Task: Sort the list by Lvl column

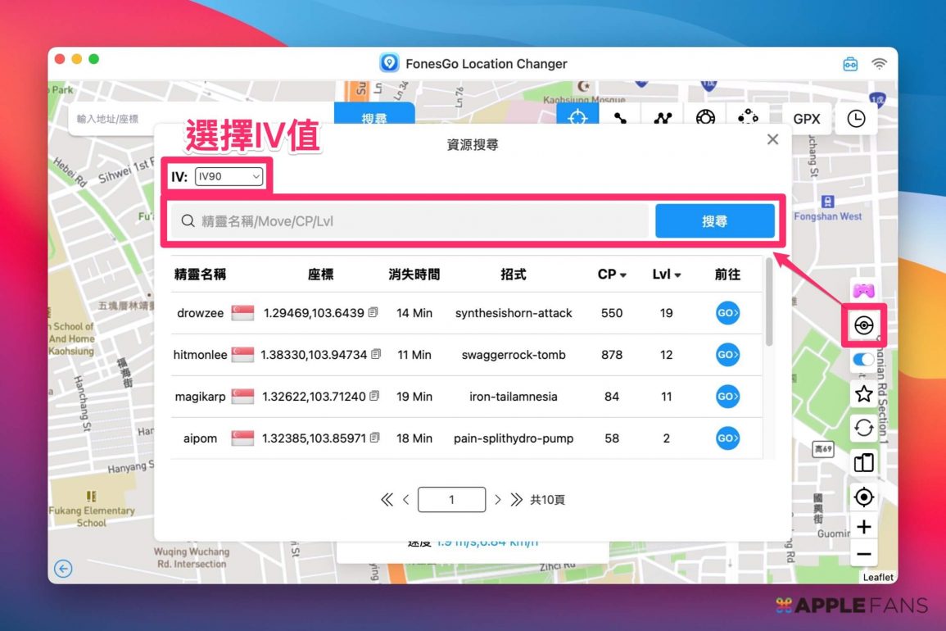Action: [x=667, y=275]
